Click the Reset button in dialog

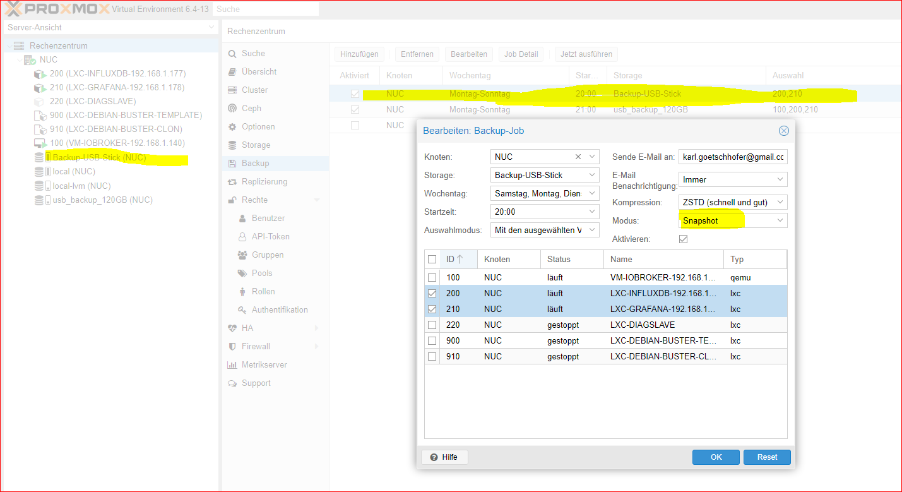(767, 457)
